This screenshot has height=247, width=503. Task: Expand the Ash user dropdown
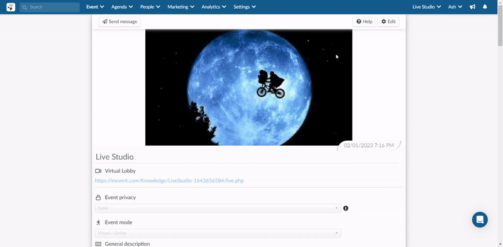point(455,7)
